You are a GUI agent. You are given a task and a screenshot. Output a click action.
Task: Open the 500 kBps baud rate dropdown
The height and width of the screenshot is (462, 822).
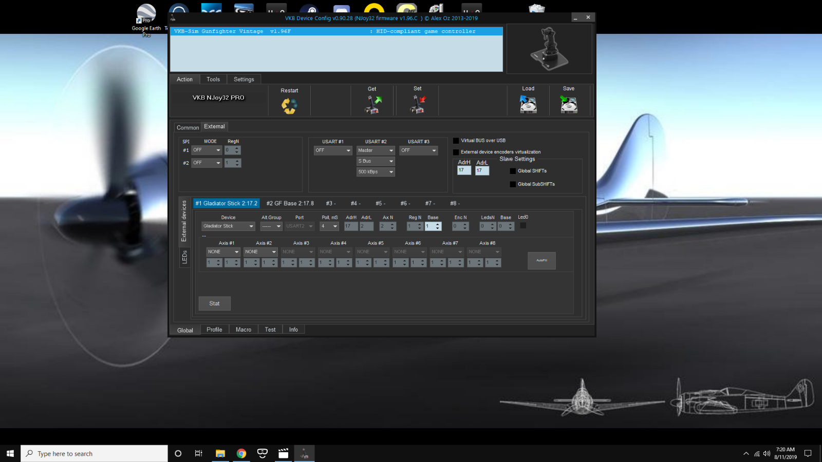[376, 172]
